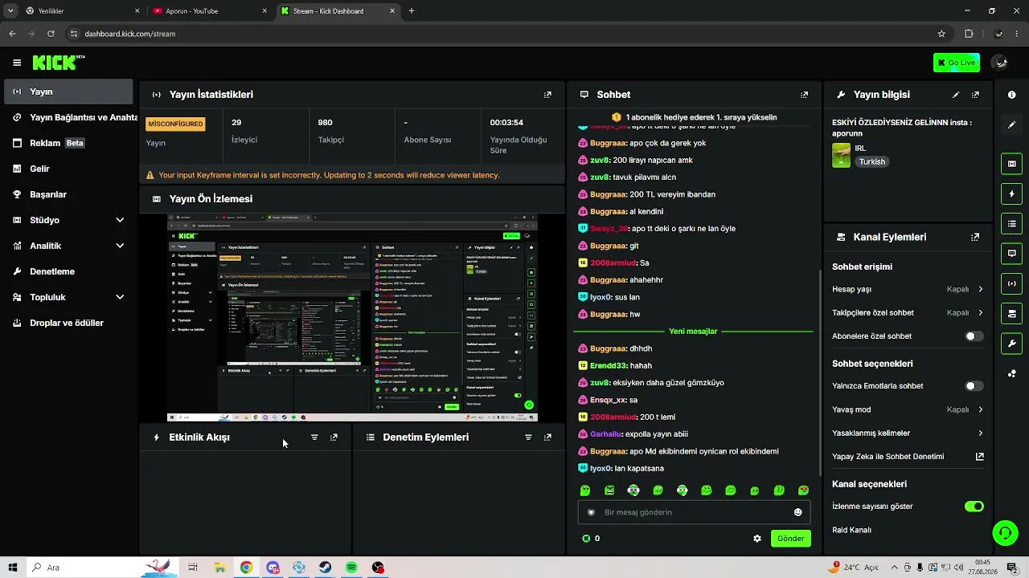Open Hesap yaşı setting
The height and width of the screenshot is (578, 1029).
coord(908,289)
